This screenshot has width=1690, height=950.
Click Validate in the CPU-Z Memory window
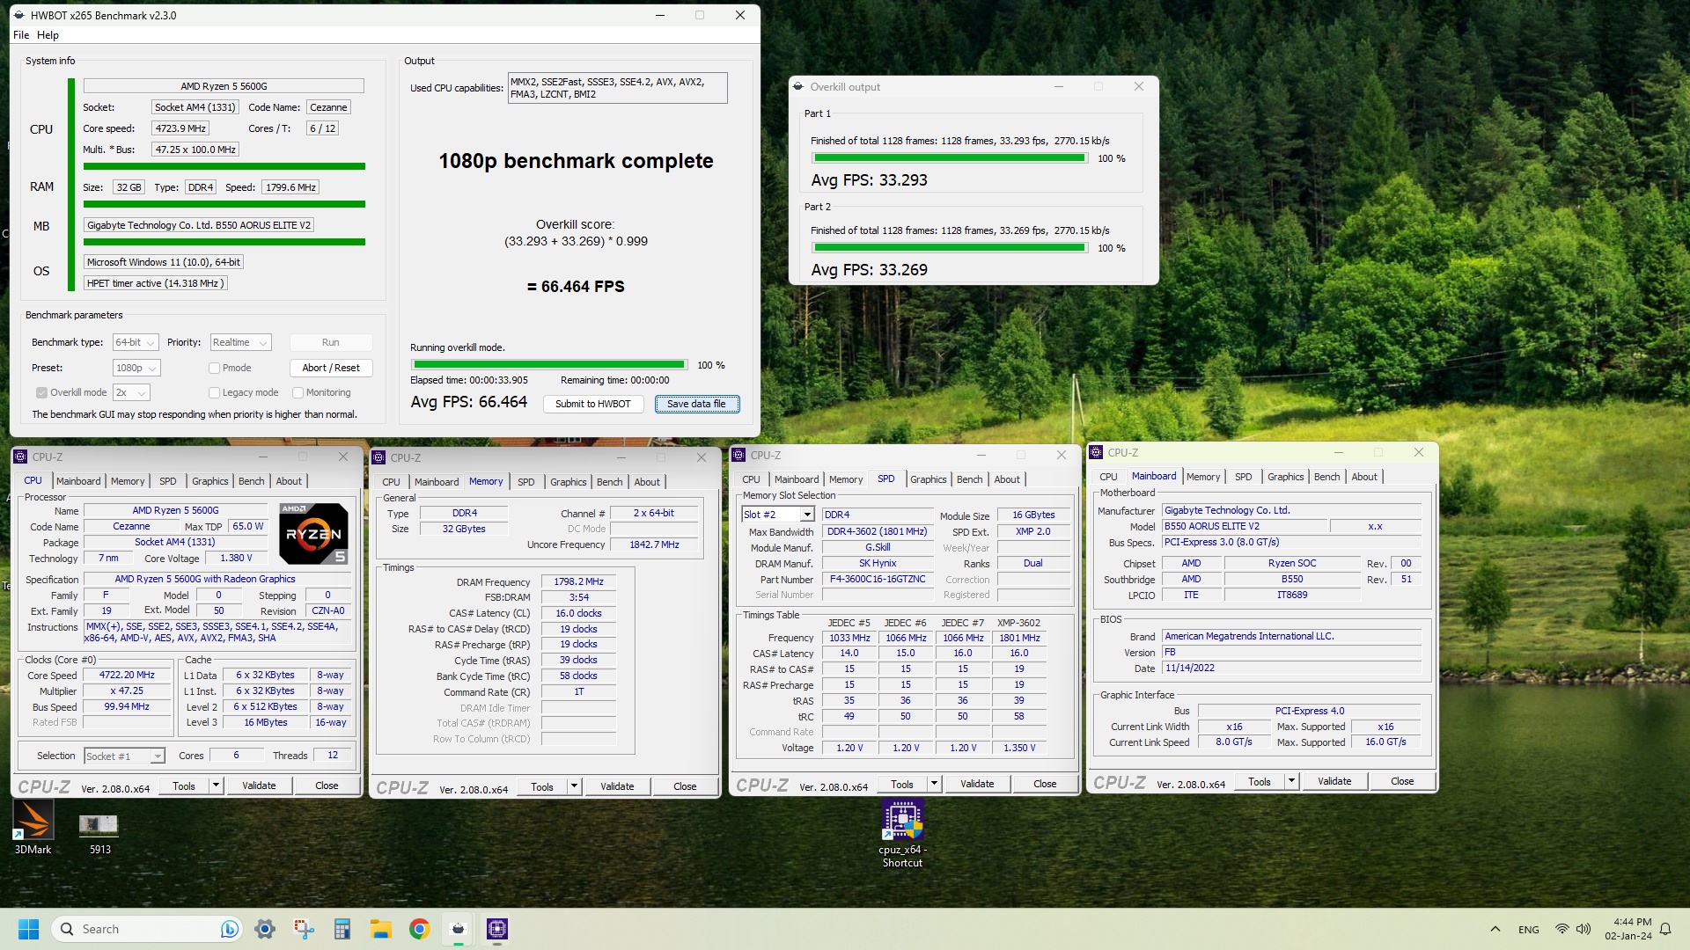617,786
